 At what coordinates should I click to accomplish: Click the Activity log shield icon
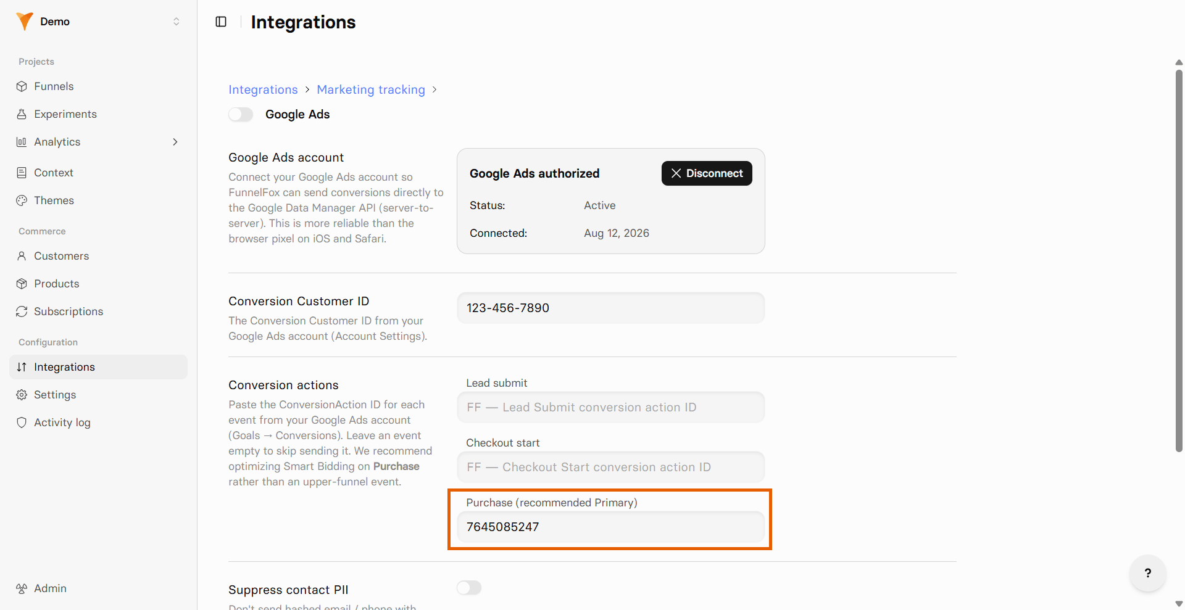(x=22, y=422)
